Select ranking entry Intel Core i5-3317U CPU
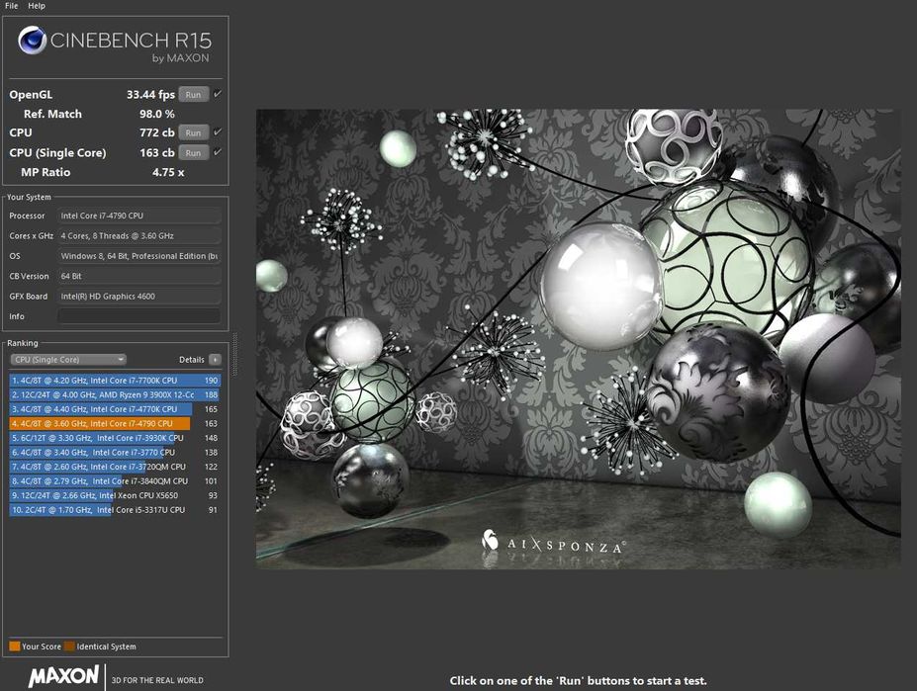 tap(115, 510)
